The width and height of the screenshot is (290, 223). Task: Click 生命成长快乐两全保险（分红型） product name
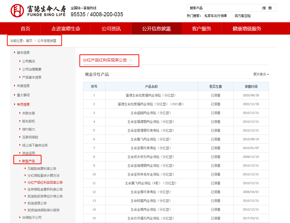pos(150,157)
